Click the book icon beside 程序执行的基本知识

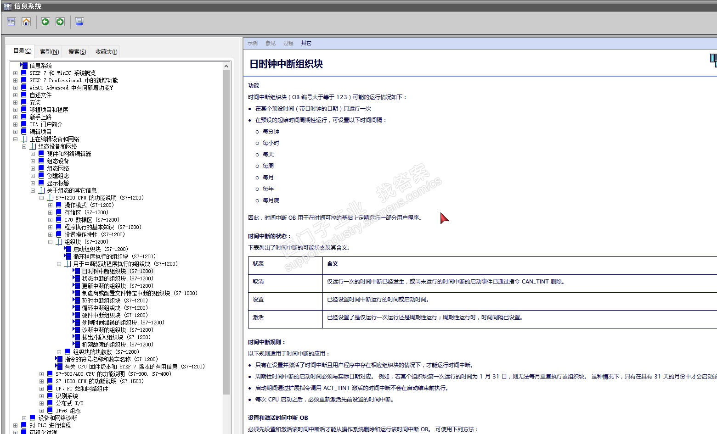click(x=59, y=227)
